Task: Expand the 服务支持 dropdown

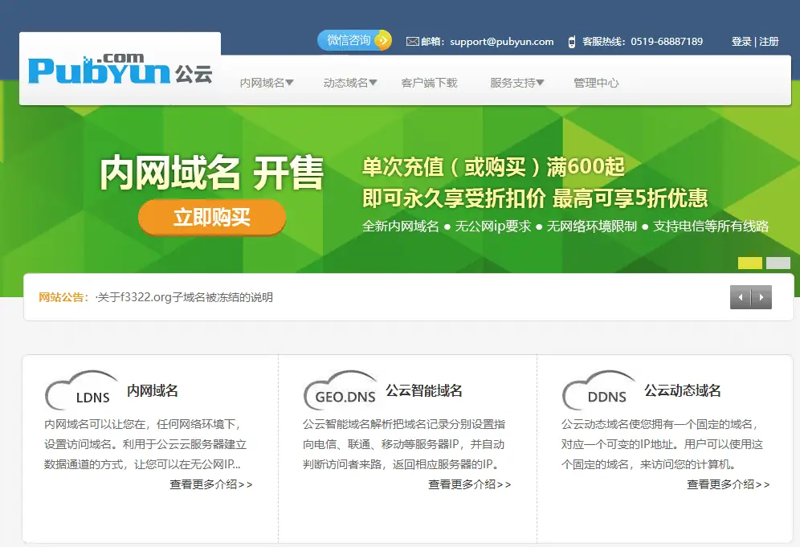Action: (515, 81)
